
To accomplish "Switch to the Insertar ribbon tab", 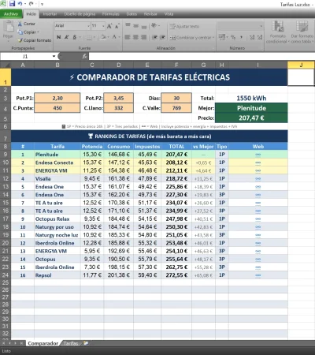I will (50, 14).
